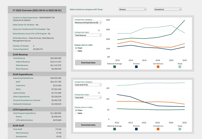Click Financial Assistance to Libraries label
Screen dimensions: 202x139
coord(27,100)
